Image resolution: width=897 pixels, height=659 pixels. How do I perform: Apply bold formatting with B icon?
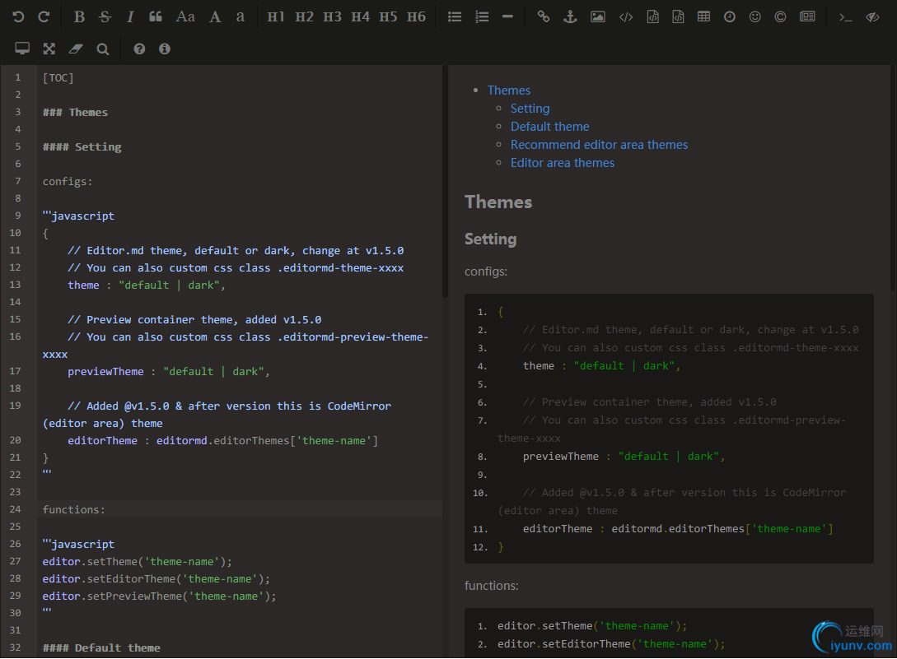click(x=79, y=16)
